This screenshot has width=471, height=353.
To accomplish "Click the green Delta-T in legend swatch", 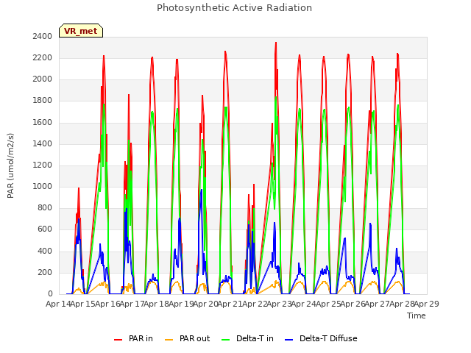I will (225, 340).
